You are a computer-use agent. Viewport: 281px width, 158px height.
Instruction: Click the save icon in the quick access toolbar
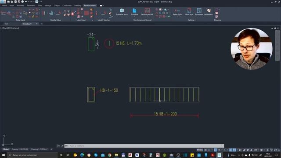point(15,2)
